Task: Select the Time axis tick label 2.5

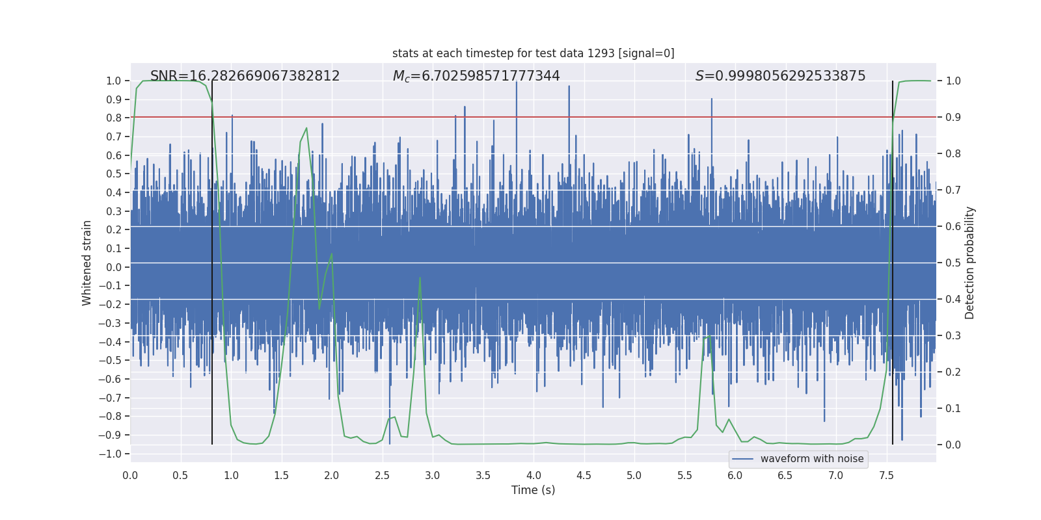Action: pos(382,475)
